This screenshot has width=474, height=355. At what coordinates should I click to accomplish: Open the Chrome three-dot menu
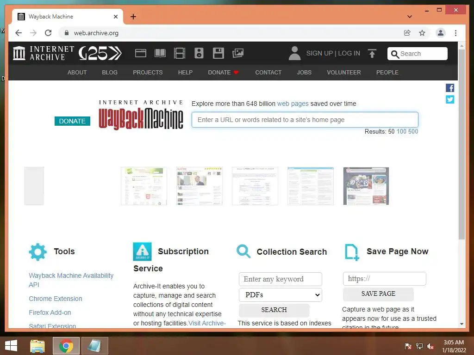(x=455, y=33)
